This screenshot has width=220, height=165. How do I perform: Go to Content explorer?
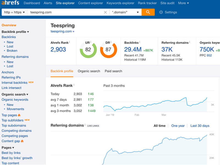(x=90, y=3)
